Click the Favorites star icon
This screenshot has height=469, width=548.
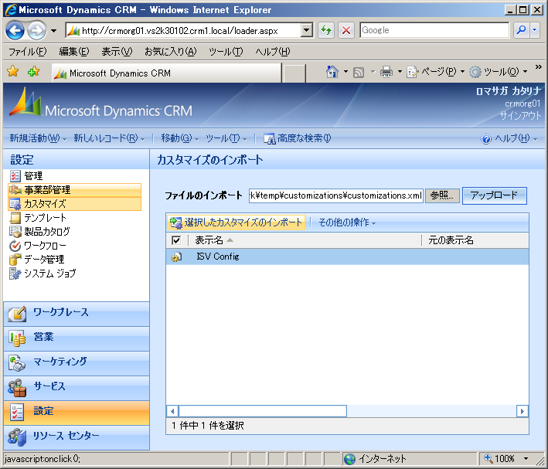click(13, 71)
